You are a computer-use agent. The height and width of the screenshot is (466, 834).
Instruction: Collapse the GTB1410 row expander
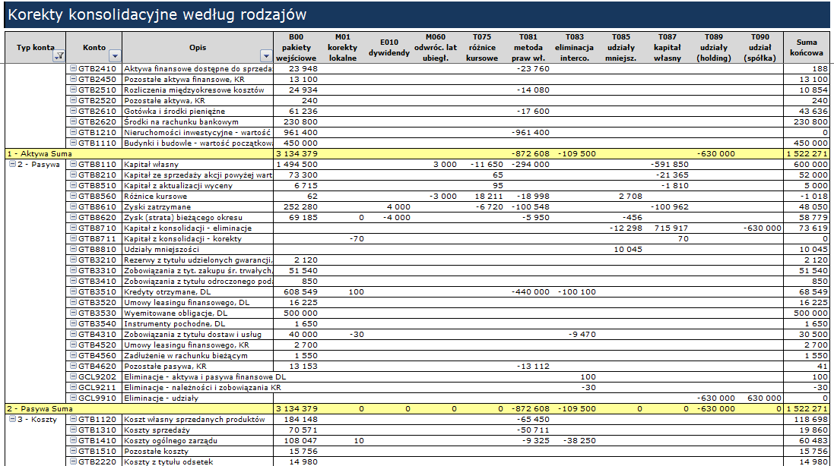coord(74,440)
